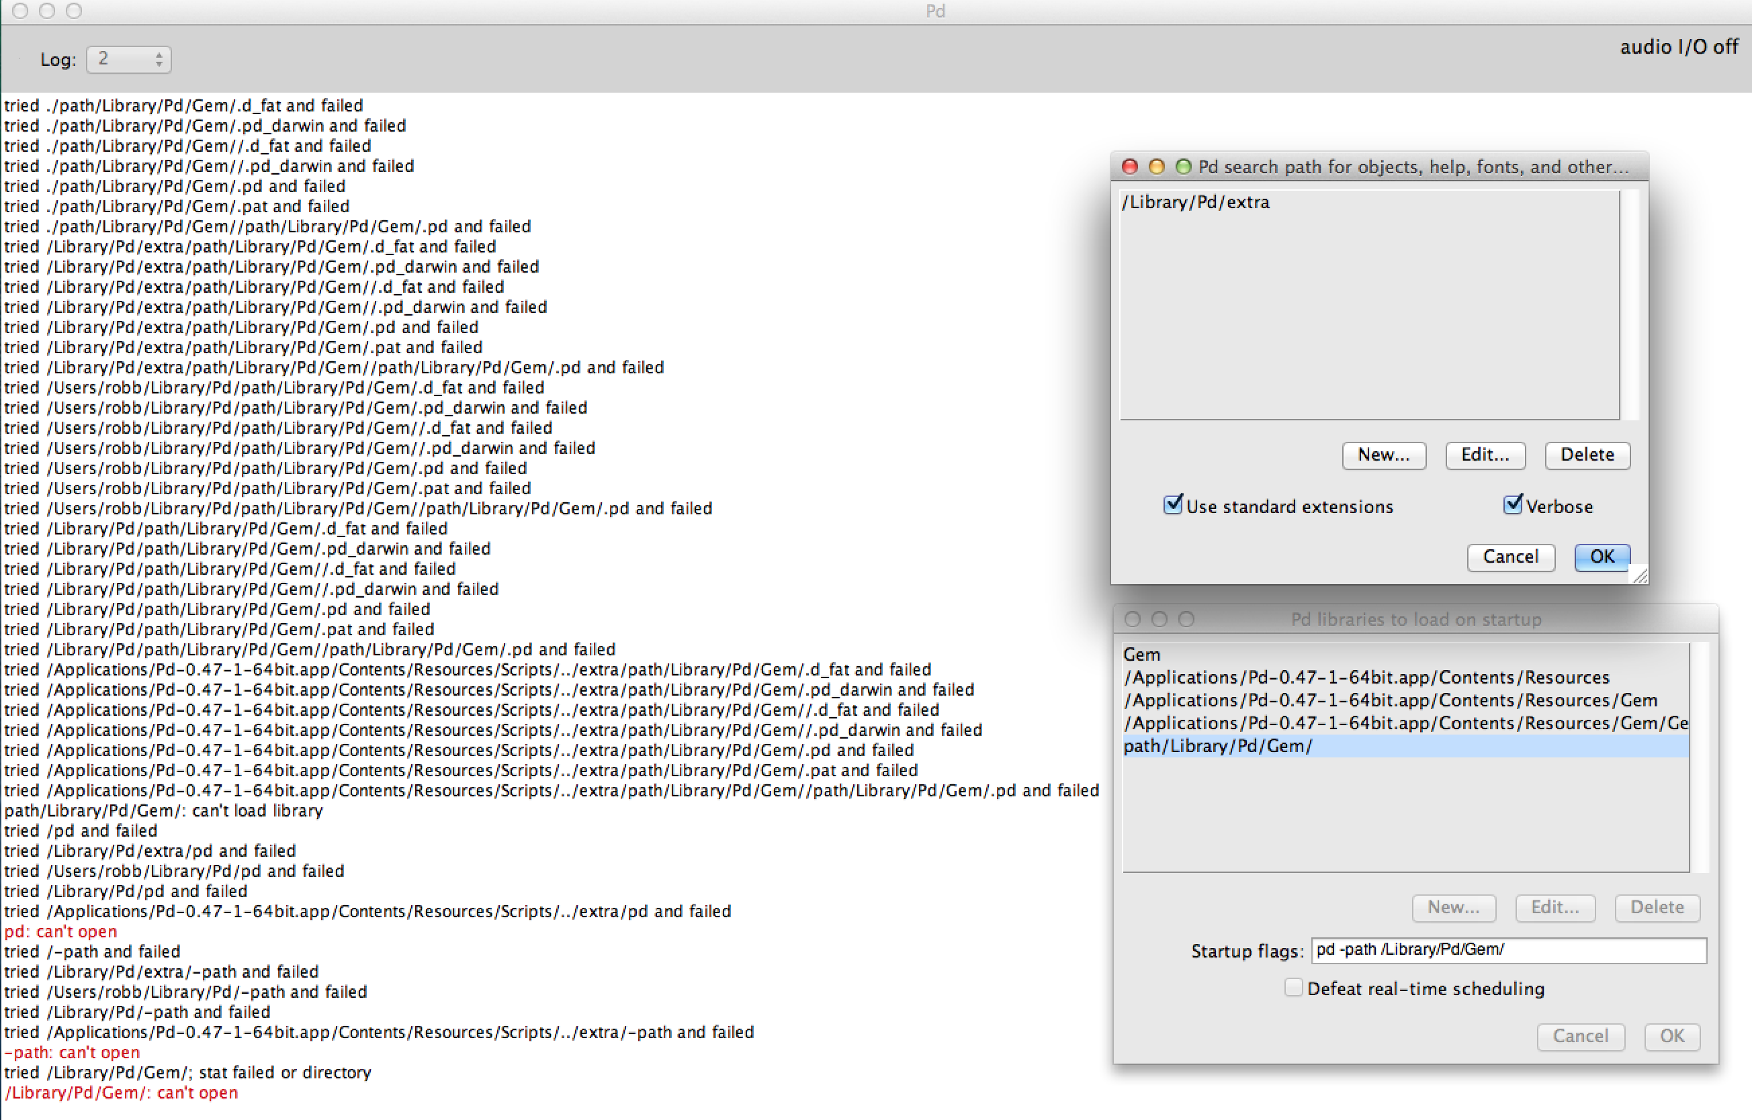Select the path/Library/Pd/Gem/ library entry
Viewport: 1752px width, 1120px height.
coord(1405,746)
